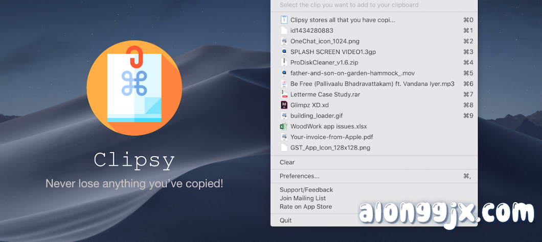Click the QuickTime icon beside father-and-son-on-garden-hammock_.mov
The height and width of the screenshot is (242, 542).
click(284, 73)
